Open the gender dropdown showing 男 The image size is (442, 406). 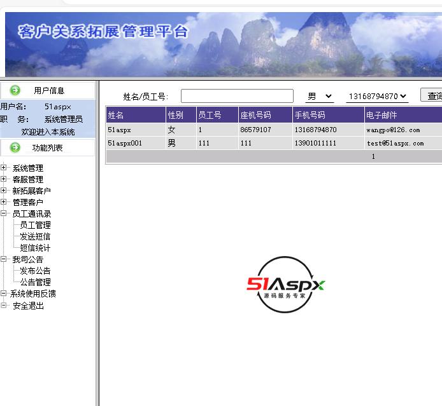point(320,97)
